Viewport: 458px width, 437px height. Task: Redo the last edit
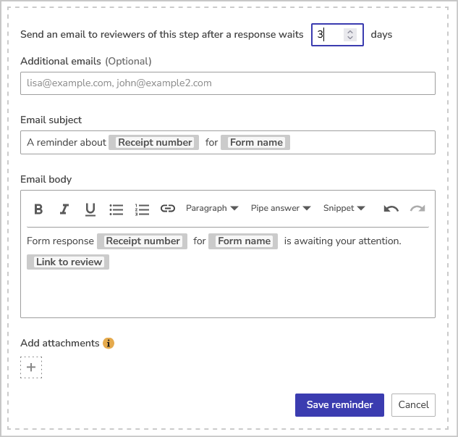click(417, 209)
